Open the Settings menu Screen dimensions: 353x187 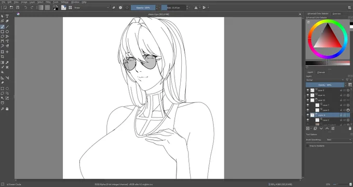tap(64, 2)
